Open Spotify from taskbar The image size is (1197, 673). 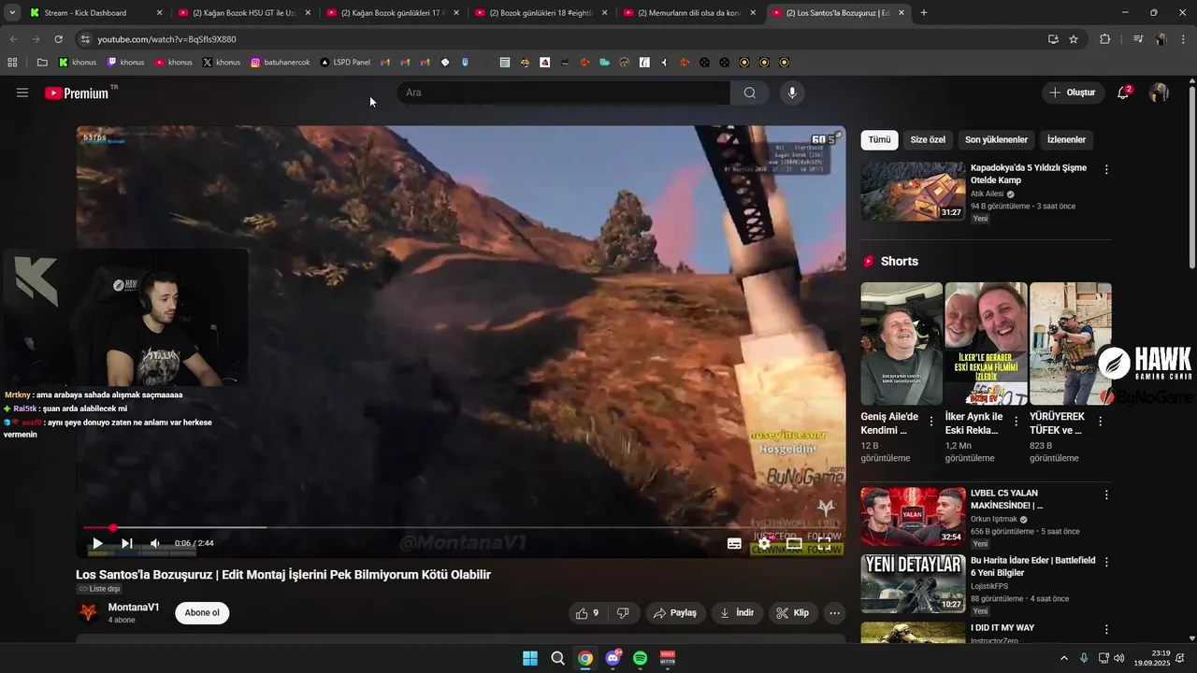tap(641, 658)
